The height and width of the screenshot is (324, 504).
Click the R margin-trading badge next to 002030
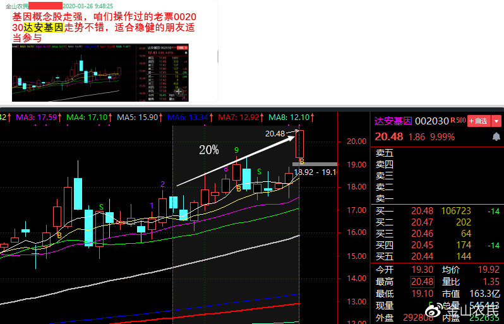point(453,120)
